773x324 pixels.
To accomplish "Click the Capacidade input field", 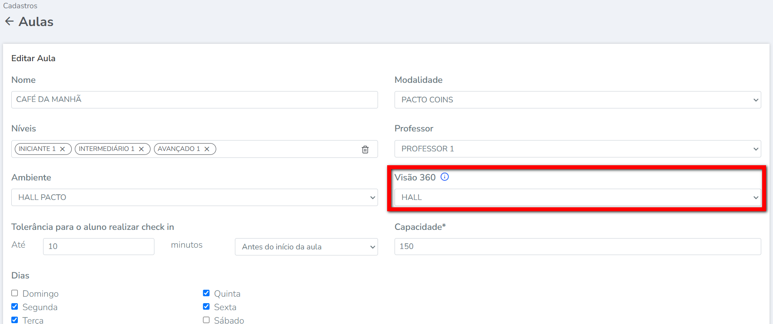I will (x=577, y=246).
